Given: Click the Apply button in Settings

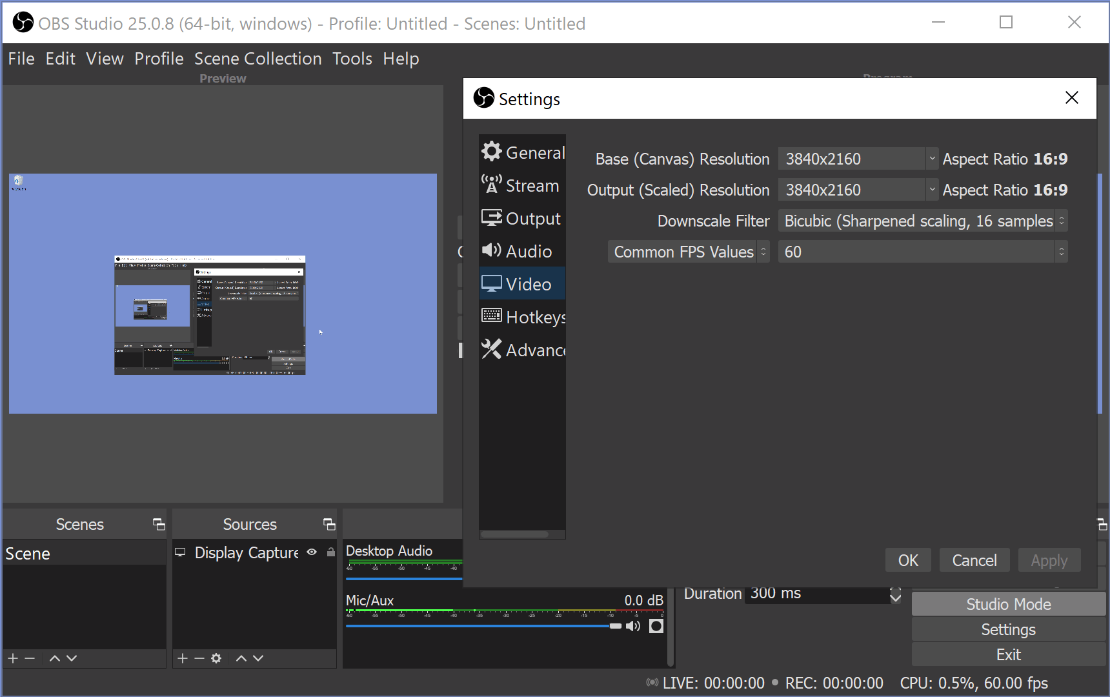Looking at the screenshot, I should click(x=1049, y=560).
